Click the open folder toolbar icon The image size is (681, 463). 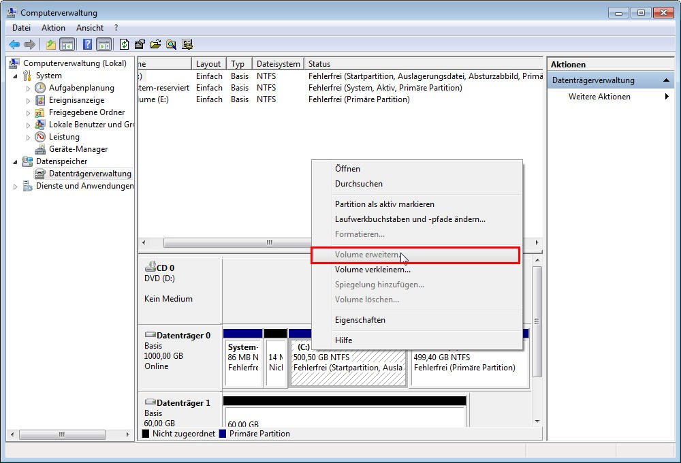(155, 44)
